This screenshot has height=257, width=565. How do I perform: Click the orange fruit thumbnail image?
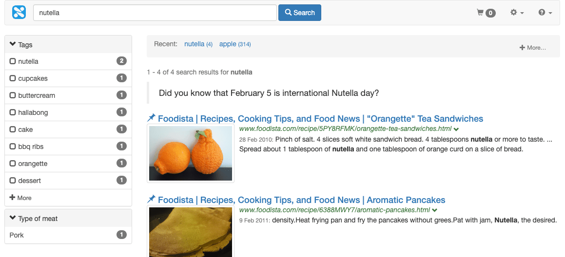[x=191, y=153]
